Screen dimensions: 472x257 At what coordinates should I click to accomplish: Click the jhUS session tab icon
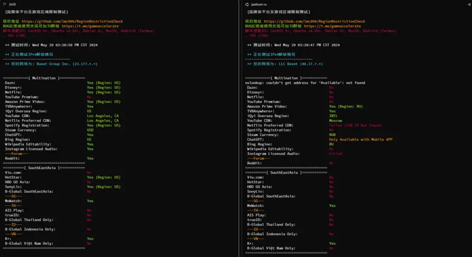tap(5, 4)
